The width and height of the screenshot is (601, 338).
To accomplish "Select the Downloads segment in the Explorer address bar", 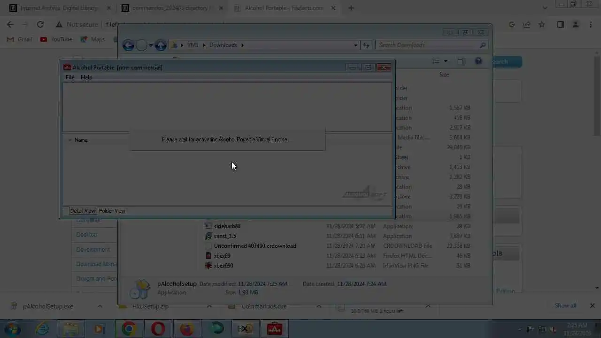I will (223, 45).
